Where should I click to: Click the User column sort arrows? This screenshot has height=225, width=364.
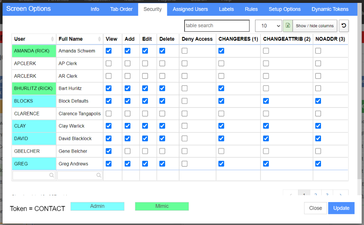tap(52, 39)
